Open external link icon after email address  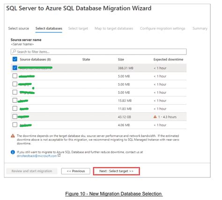tap(59, 155)
